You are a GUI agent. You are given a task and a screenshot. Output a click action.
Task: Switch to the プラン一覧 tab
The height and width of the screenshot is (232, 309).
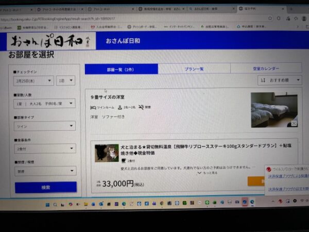tap(194, 69)
